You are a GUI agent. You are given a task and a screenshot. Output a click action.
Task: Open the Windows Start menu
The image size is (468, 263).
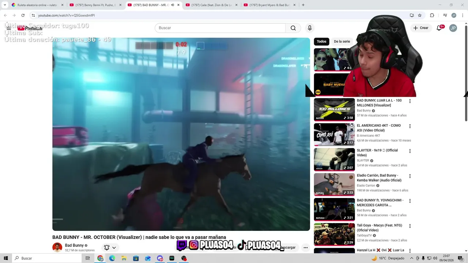pos(6,258)
